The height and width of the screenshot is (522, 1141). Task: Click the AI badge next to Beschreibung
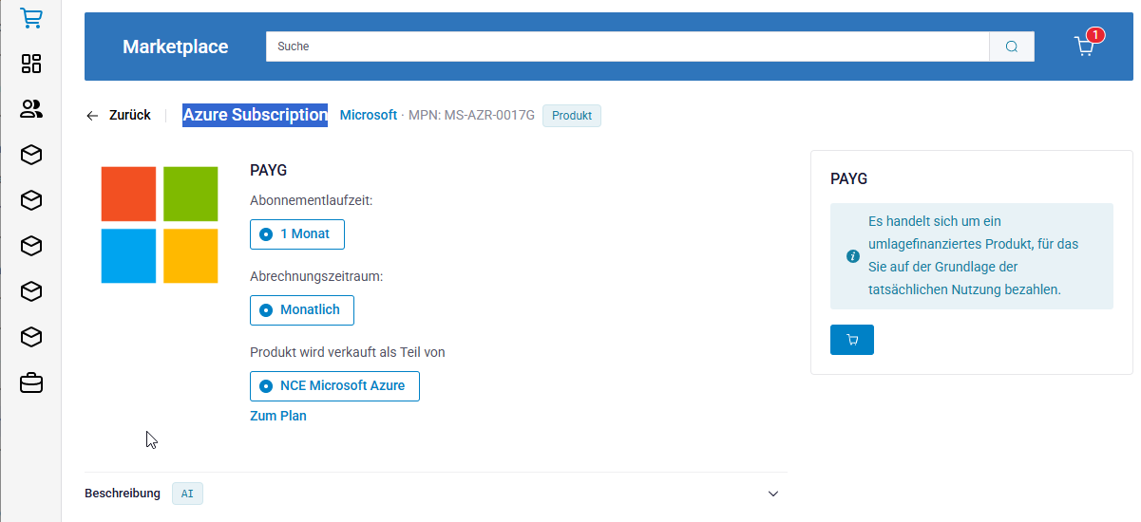click(187, 494)
